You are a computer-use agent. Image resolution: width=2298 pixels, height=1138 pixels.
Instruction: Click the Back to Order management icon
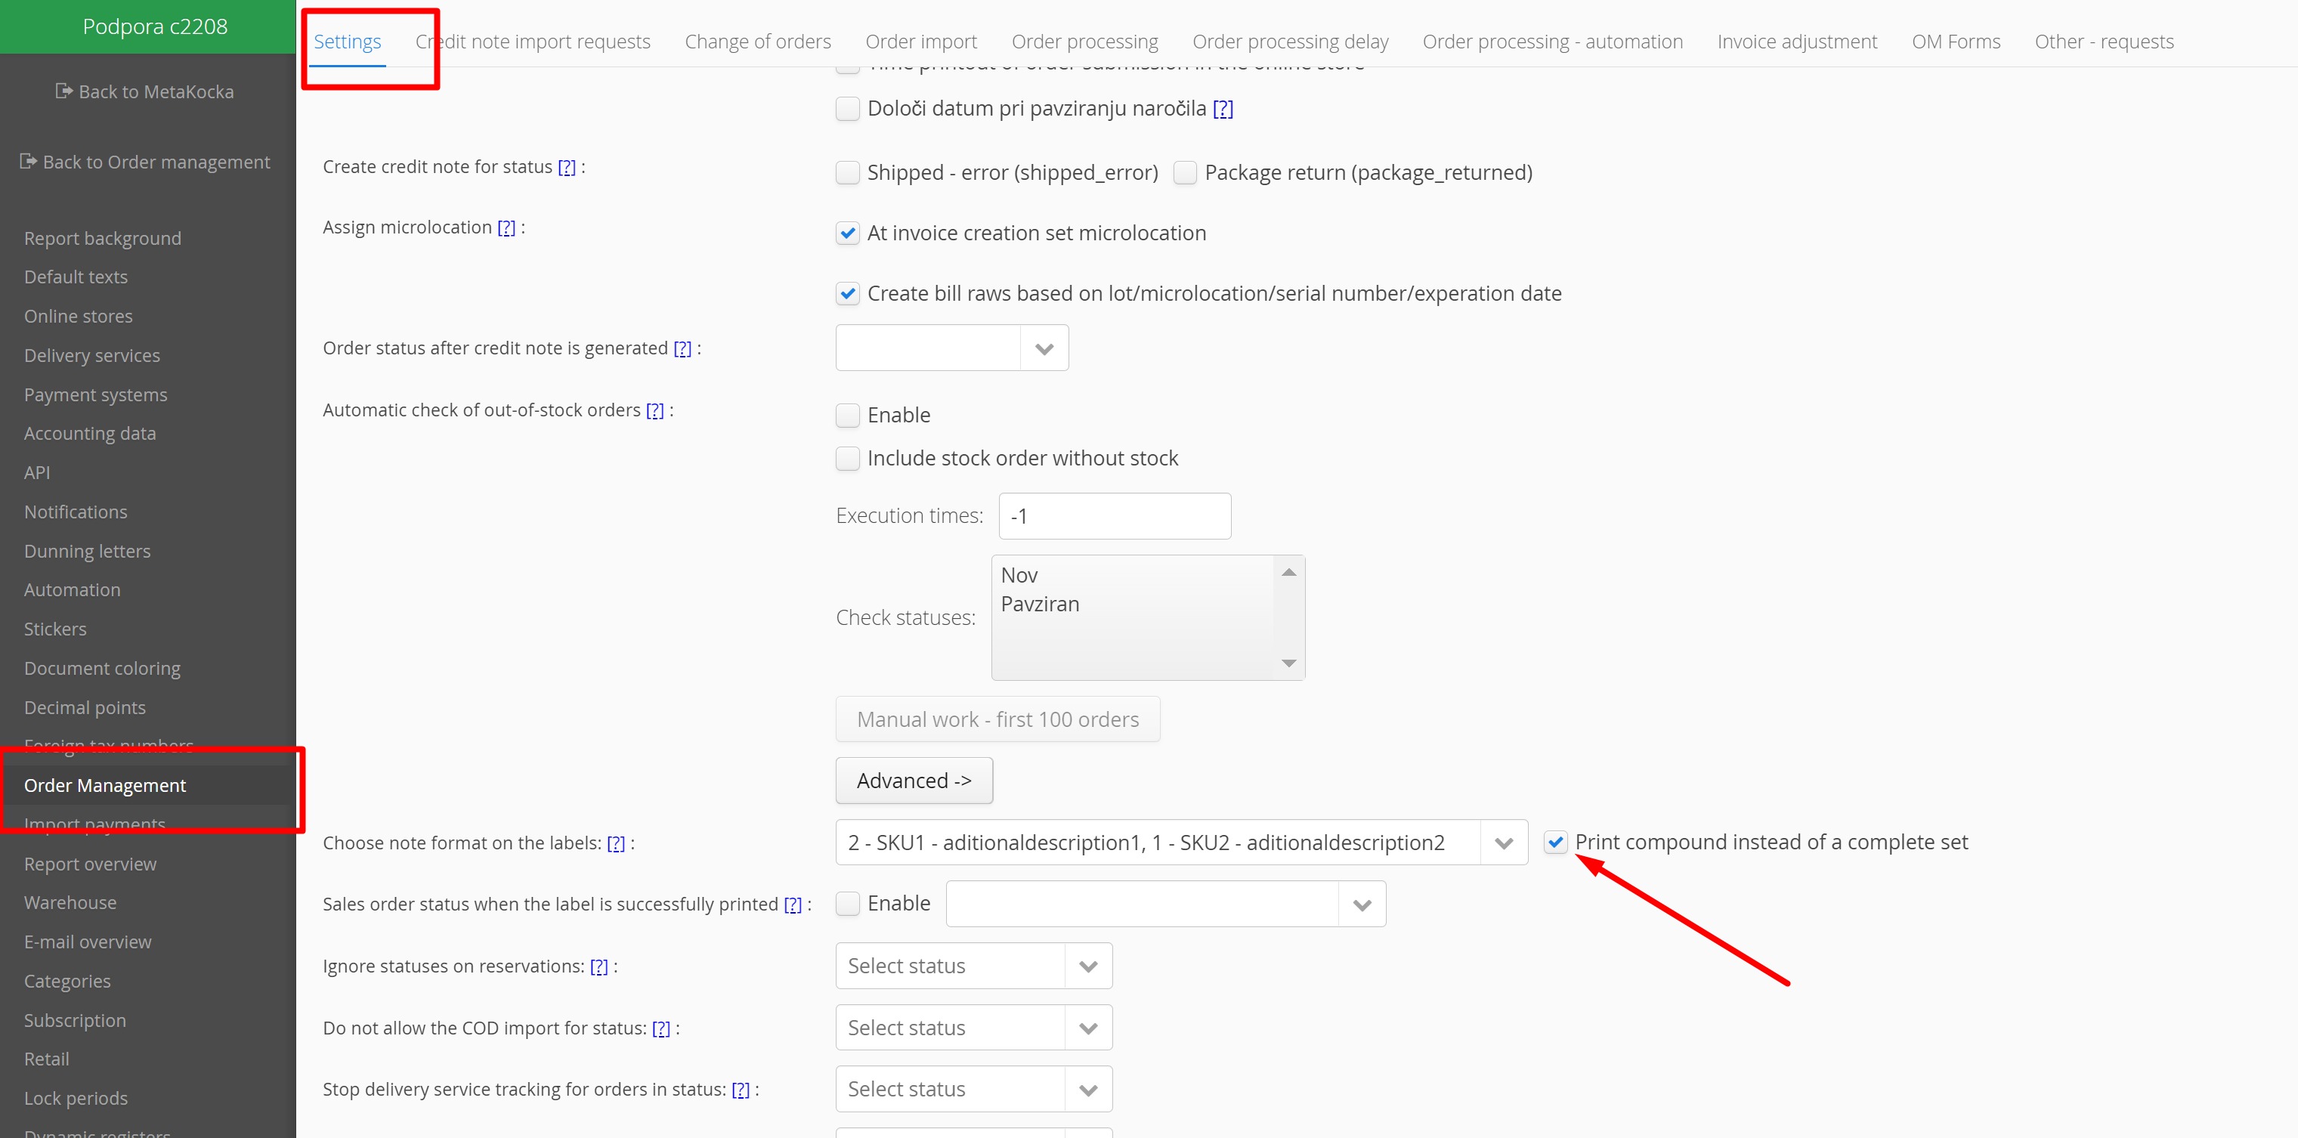[28, 162]
